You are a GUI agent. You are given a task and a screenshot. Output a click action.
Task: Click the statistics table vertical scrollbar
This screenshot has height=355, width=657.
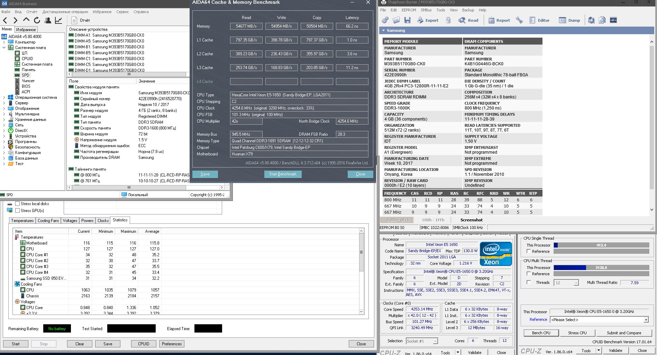tap(362, 271)
